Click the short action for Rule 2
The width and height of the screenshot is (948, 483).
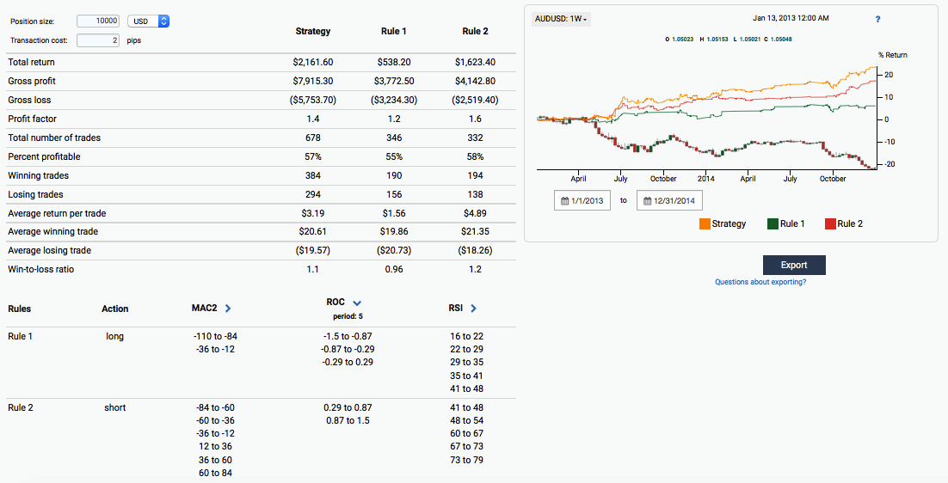tap(115, 407)
